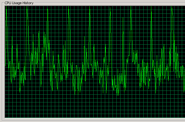Click the seventh tall CPU spike peak
This screenshot has height=122, width=185.
point(131,8)
